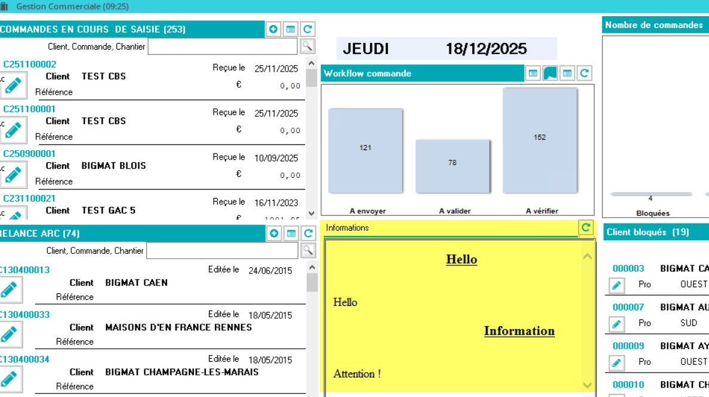Open order link C130400013
Image resolution: width=709 pixels, height=397 pixels.
point(24,270)
